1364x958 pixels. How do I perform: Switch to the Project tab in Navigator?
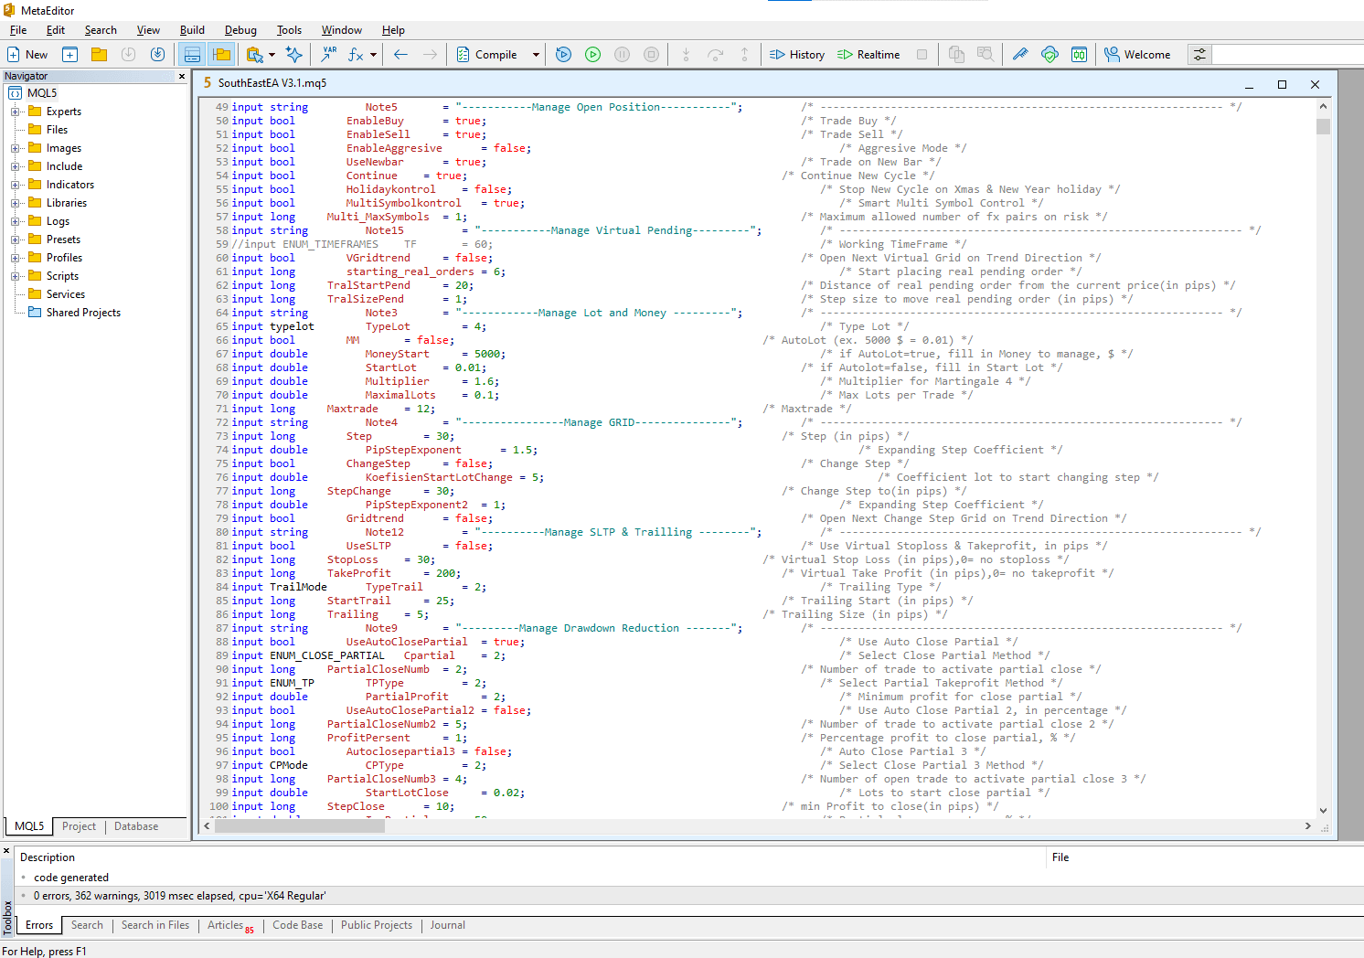coord(79,826)
